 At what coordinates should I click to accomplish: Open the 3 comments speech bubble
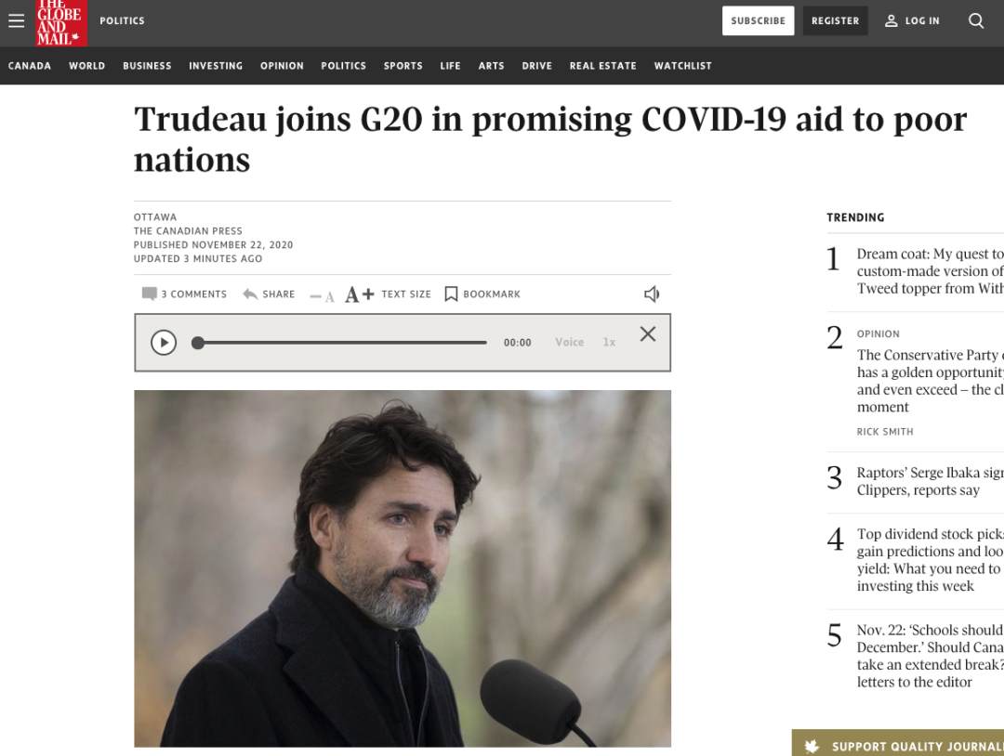point(149,293)
